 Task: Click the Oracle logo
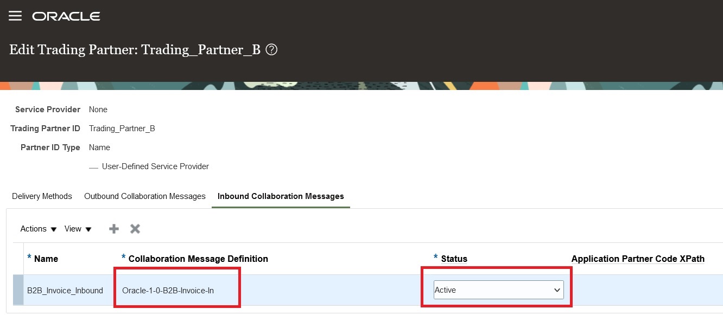[x=66, y=16]
